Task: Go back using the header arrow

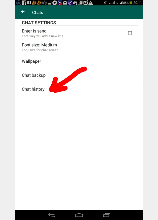Action: tap(23, 11)
